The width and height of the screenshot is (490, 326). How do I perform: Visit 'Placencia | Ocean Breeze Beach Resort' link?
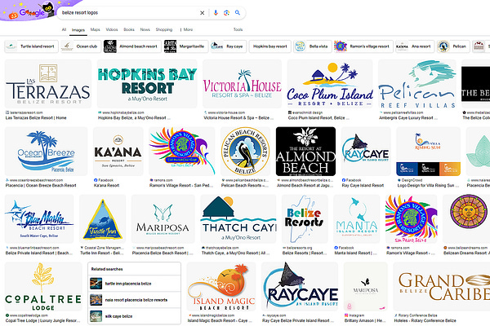pyautogui.click(x=41, y=185)
